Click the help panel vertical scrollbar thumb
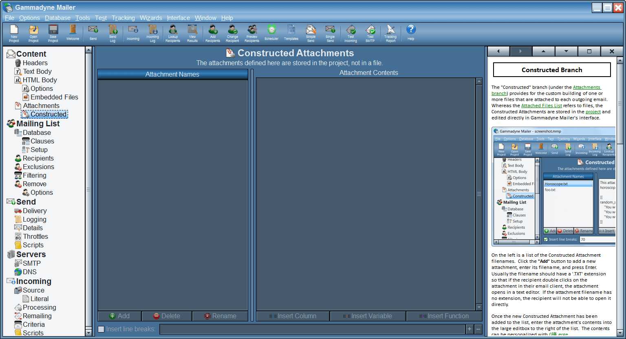The height and width of the screenshot is (339, 626). [620, 103]
